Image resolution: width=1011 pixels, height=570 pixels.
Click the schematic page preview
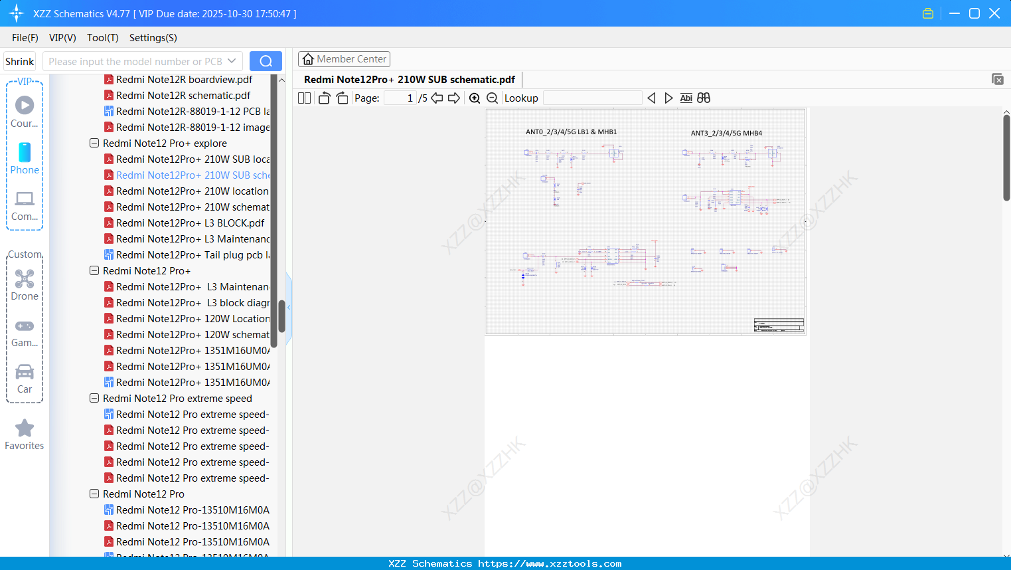tap(646, 221)
